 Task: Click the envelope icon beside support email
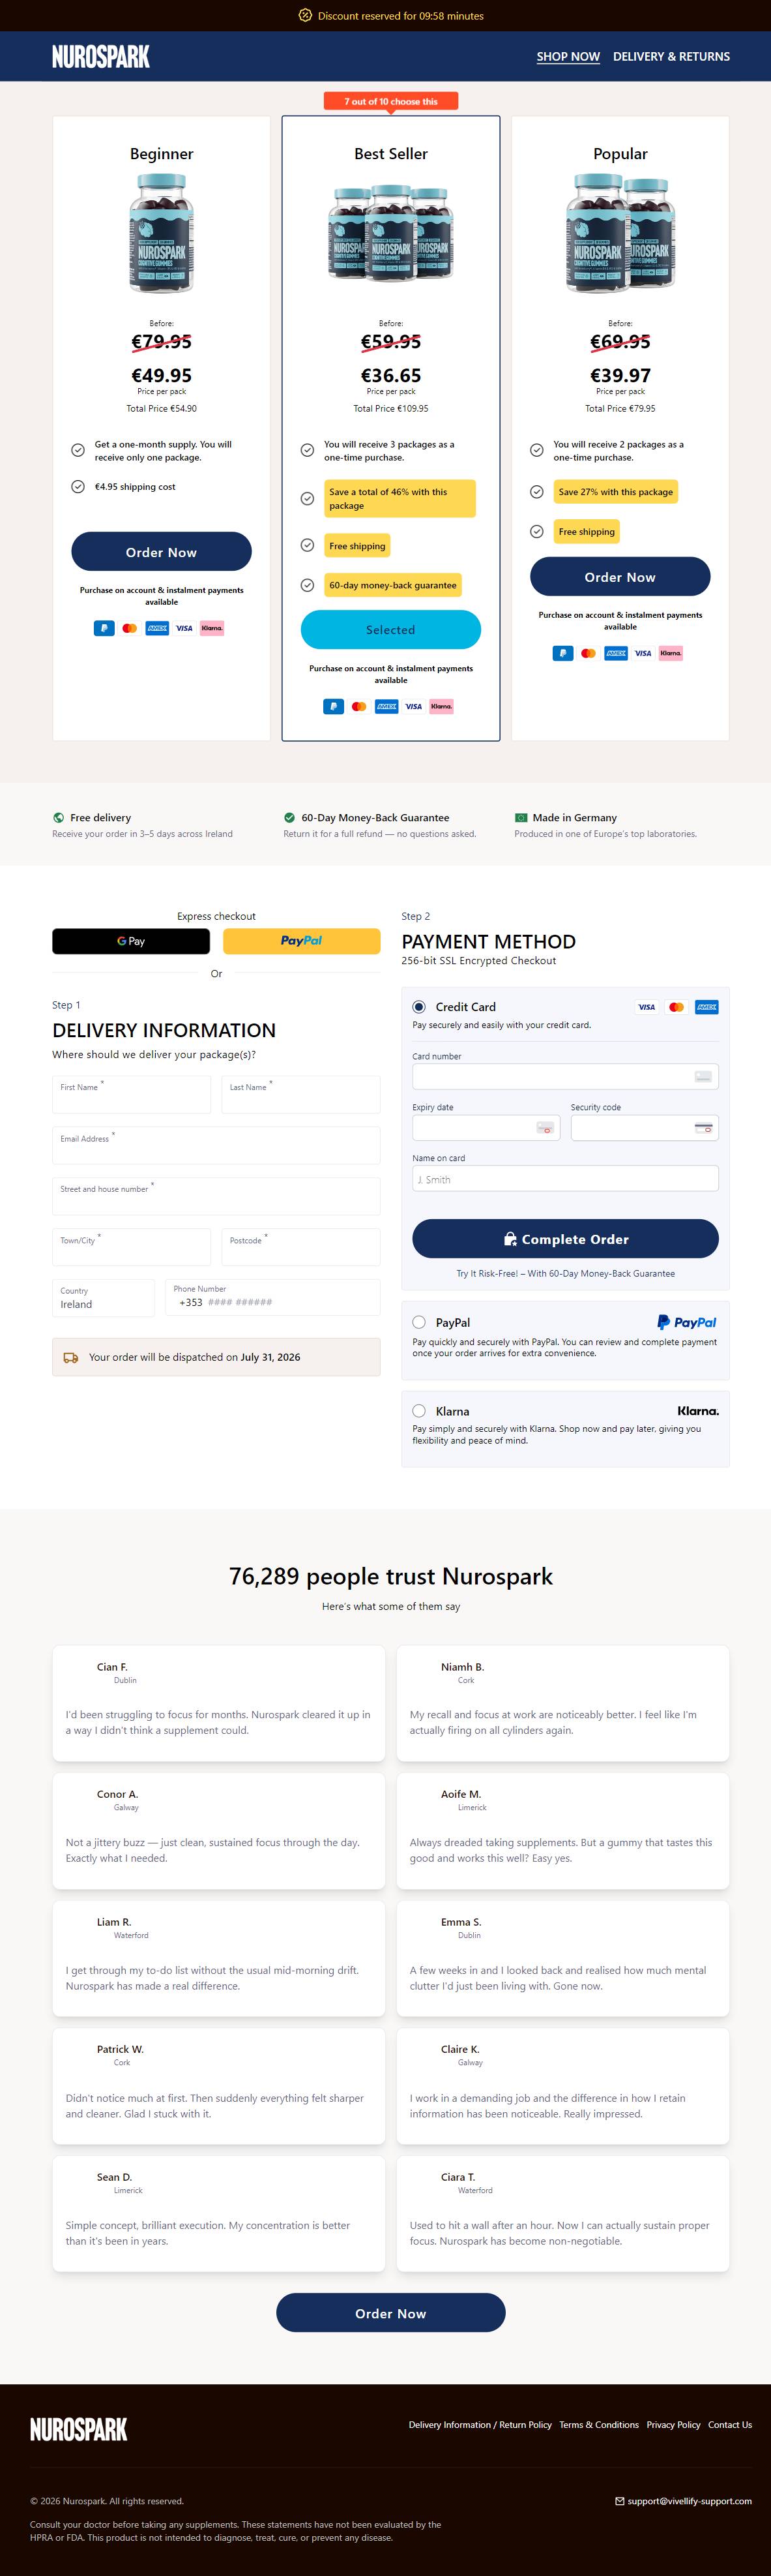[x=619, y=2501]
